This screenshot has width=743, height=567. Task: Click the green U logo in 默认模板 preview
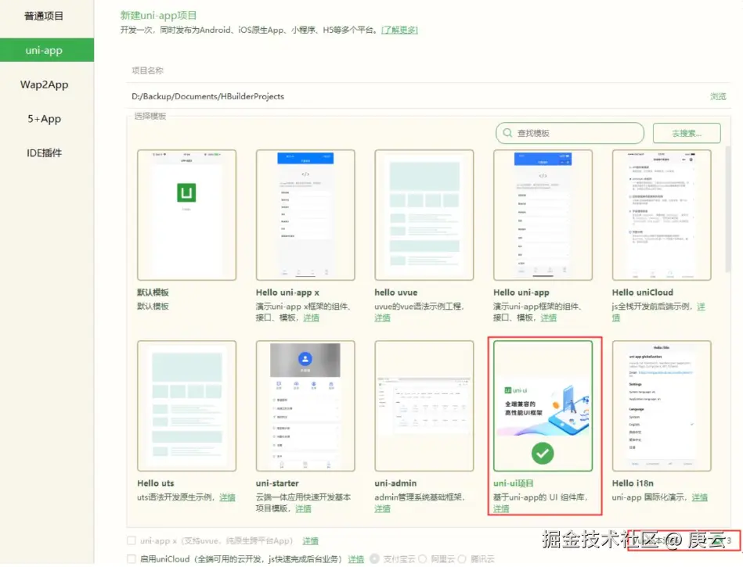point(186,192)
